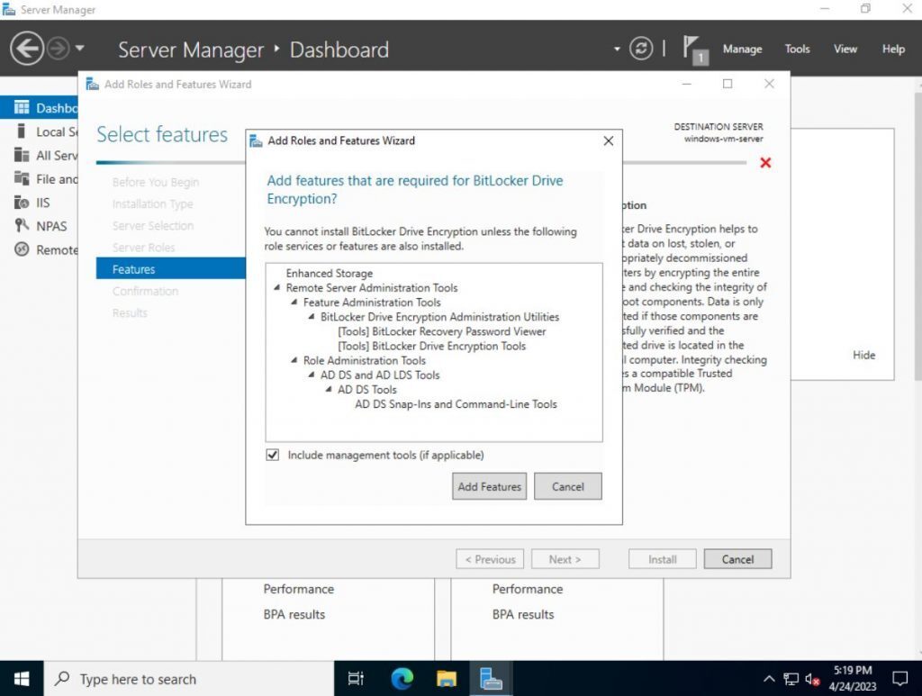Open the navigation dropdown beside the refresh icon

point(616,49)
